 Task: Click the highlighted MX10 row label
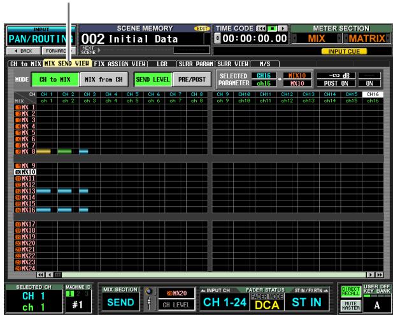coord(25,172)
